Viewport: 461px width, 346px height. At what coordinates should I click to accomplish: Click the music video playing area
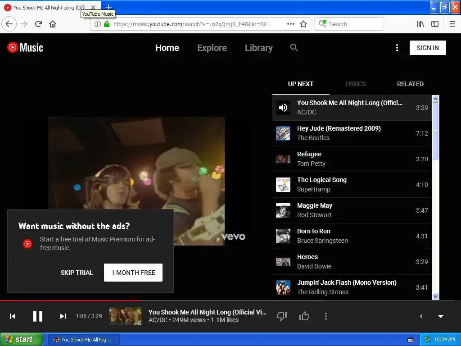pos(136,181)
